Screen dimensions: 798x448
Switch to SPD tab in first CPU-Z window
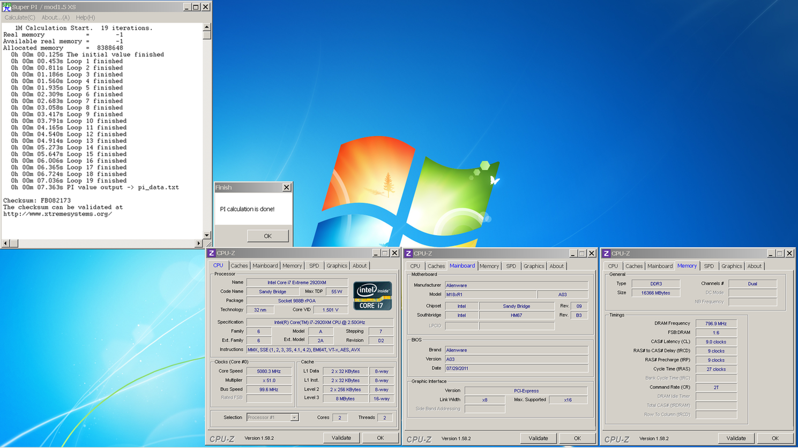(x=314, y=266)
